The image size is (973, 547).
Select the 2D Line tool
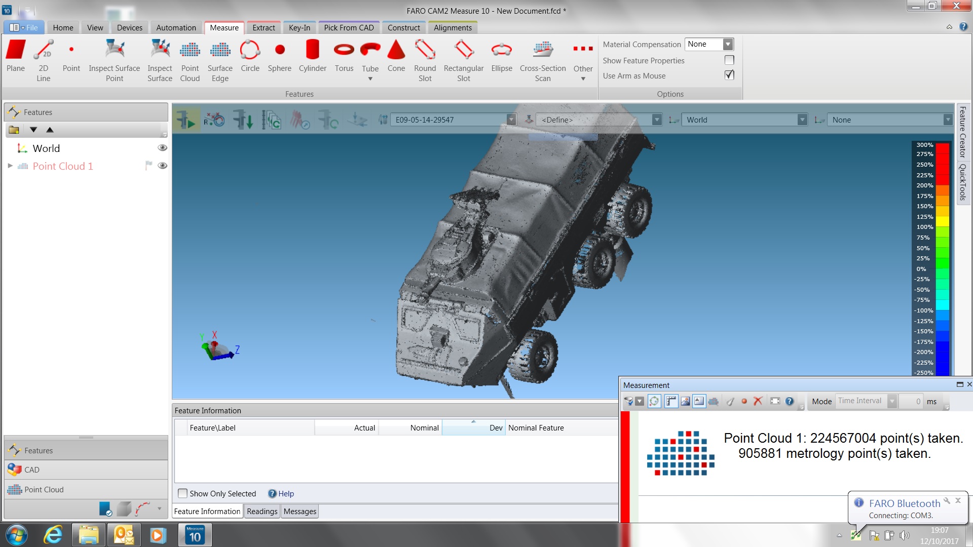[44, 60]
